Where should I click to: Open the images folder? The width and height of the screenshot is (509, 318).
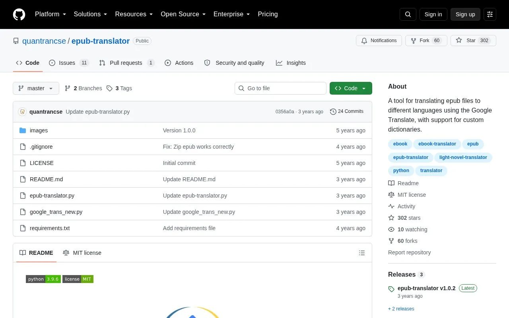pyautogui.click(x=39, y=130)
